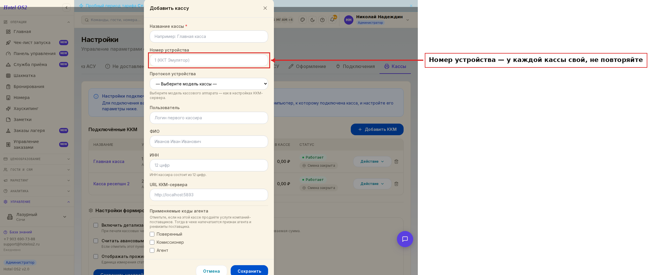Open notifications bell icon

[x=332, y=20]
